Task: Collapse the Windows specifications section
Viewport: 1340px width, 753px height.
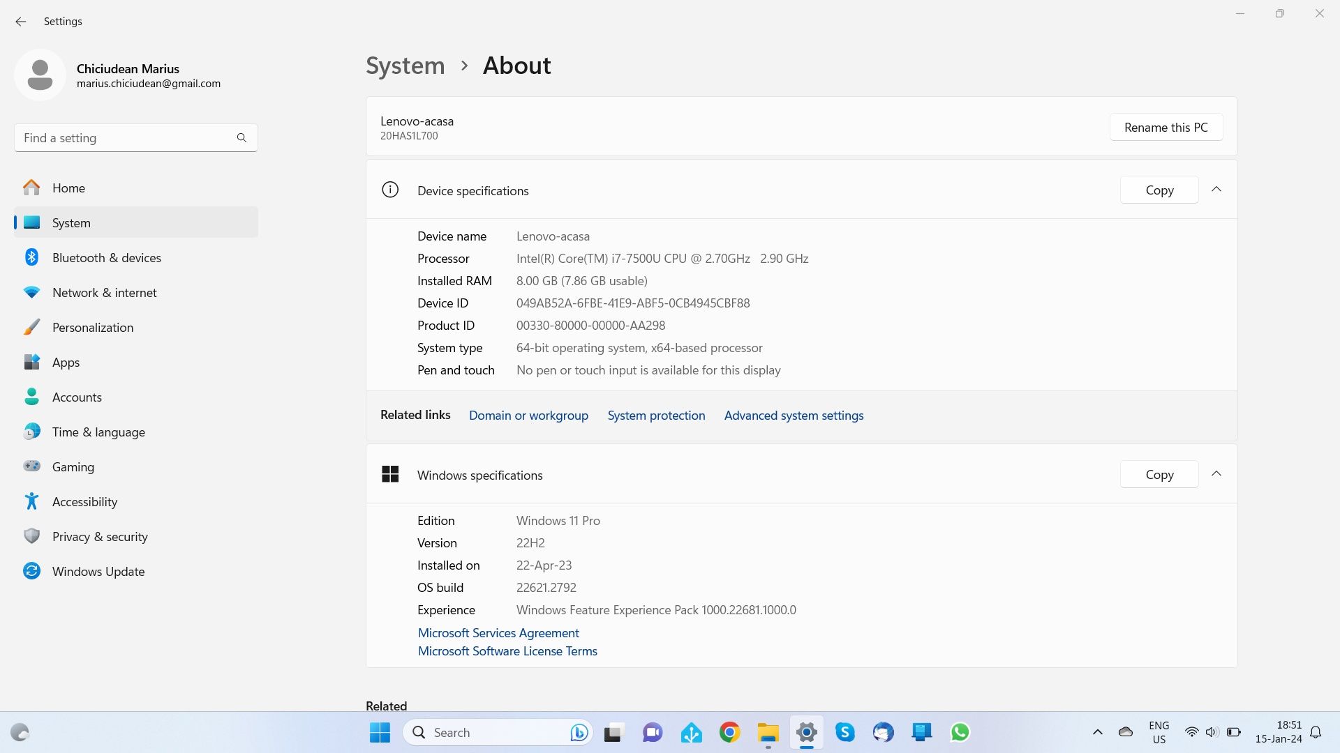Action: pyautogui.click(x=1216, y=474)
